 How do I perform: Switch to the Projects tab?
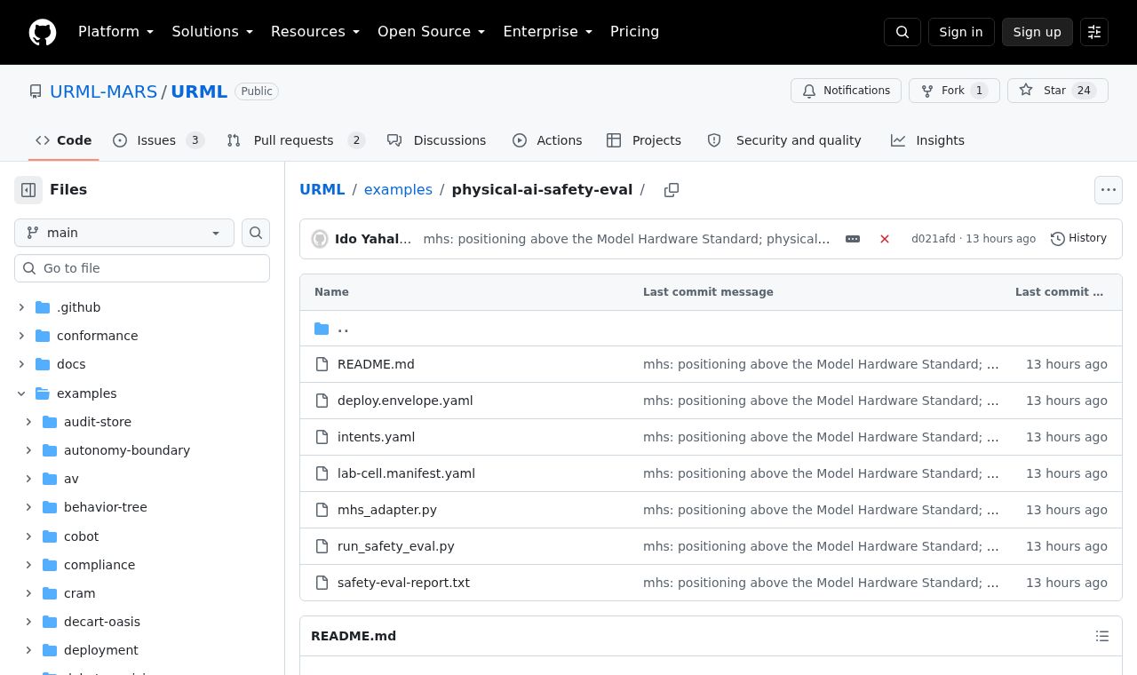point(644,140)
